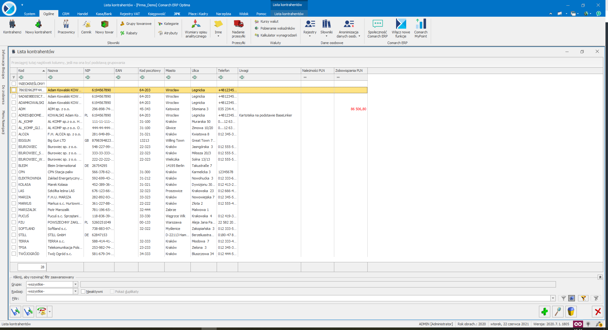This screenshot has height=330, width=608.
Task: Sort by Nazwa column header
Action: [65, 71]
